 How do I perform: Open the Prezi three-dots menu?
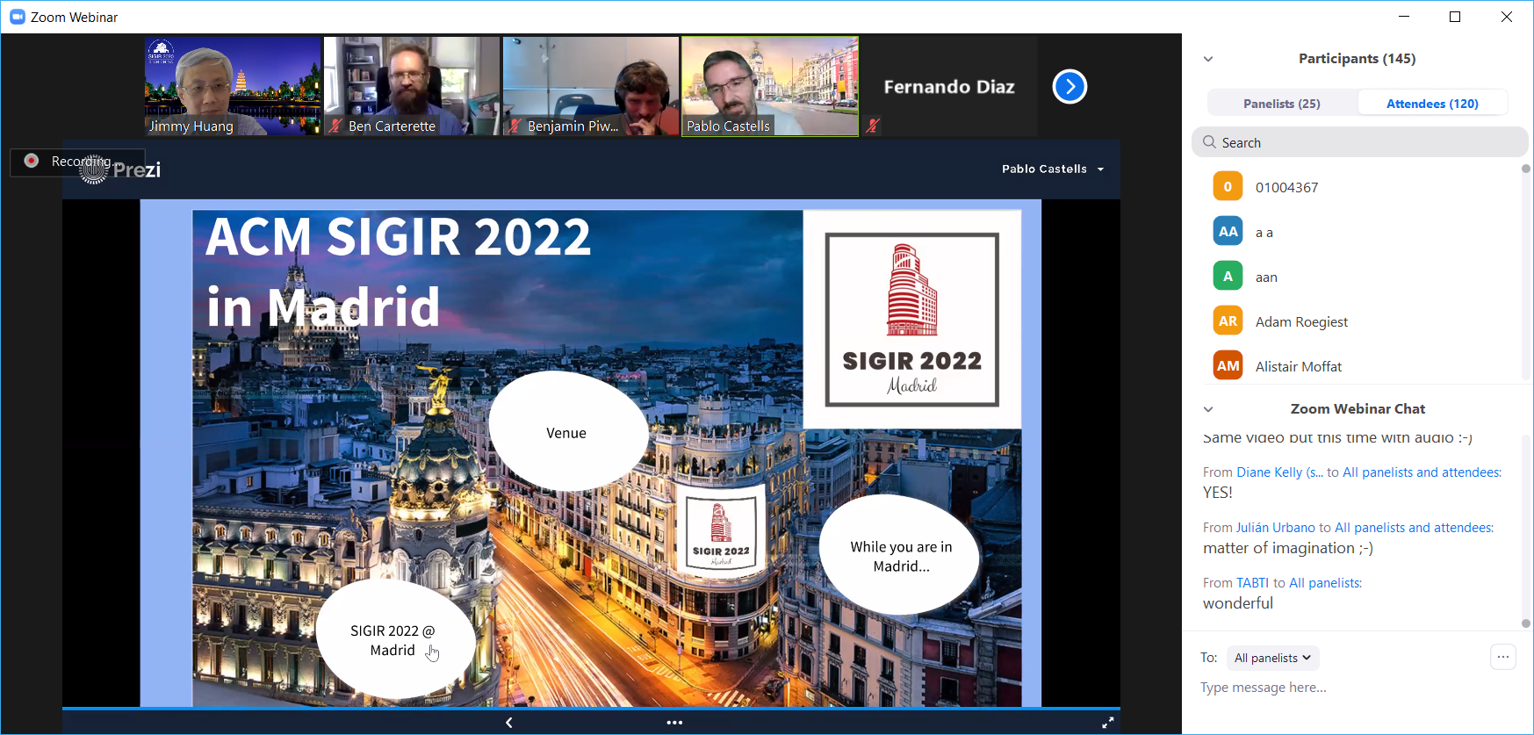click(x=674, y=723)
